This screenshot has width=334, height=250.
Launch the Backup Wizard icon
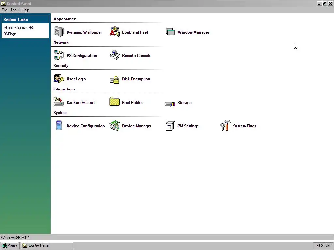tap(59, 102)
